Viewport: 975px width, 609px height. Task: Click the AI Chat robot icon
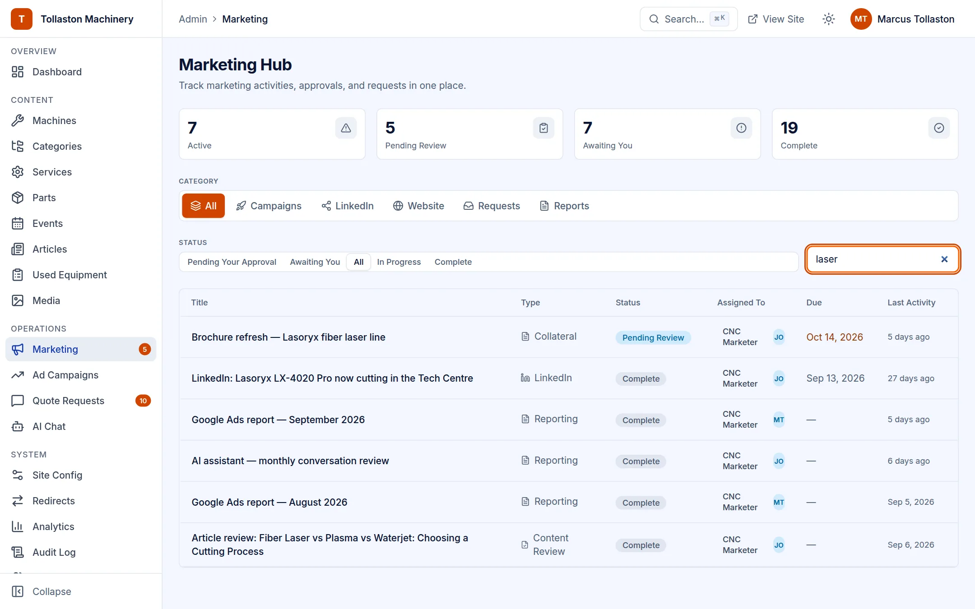pos(18,426)
